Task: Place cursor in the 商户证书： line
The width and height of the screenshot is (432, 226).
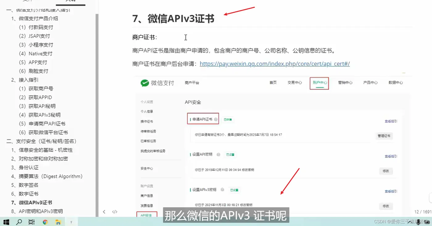Action: point(144,38)
